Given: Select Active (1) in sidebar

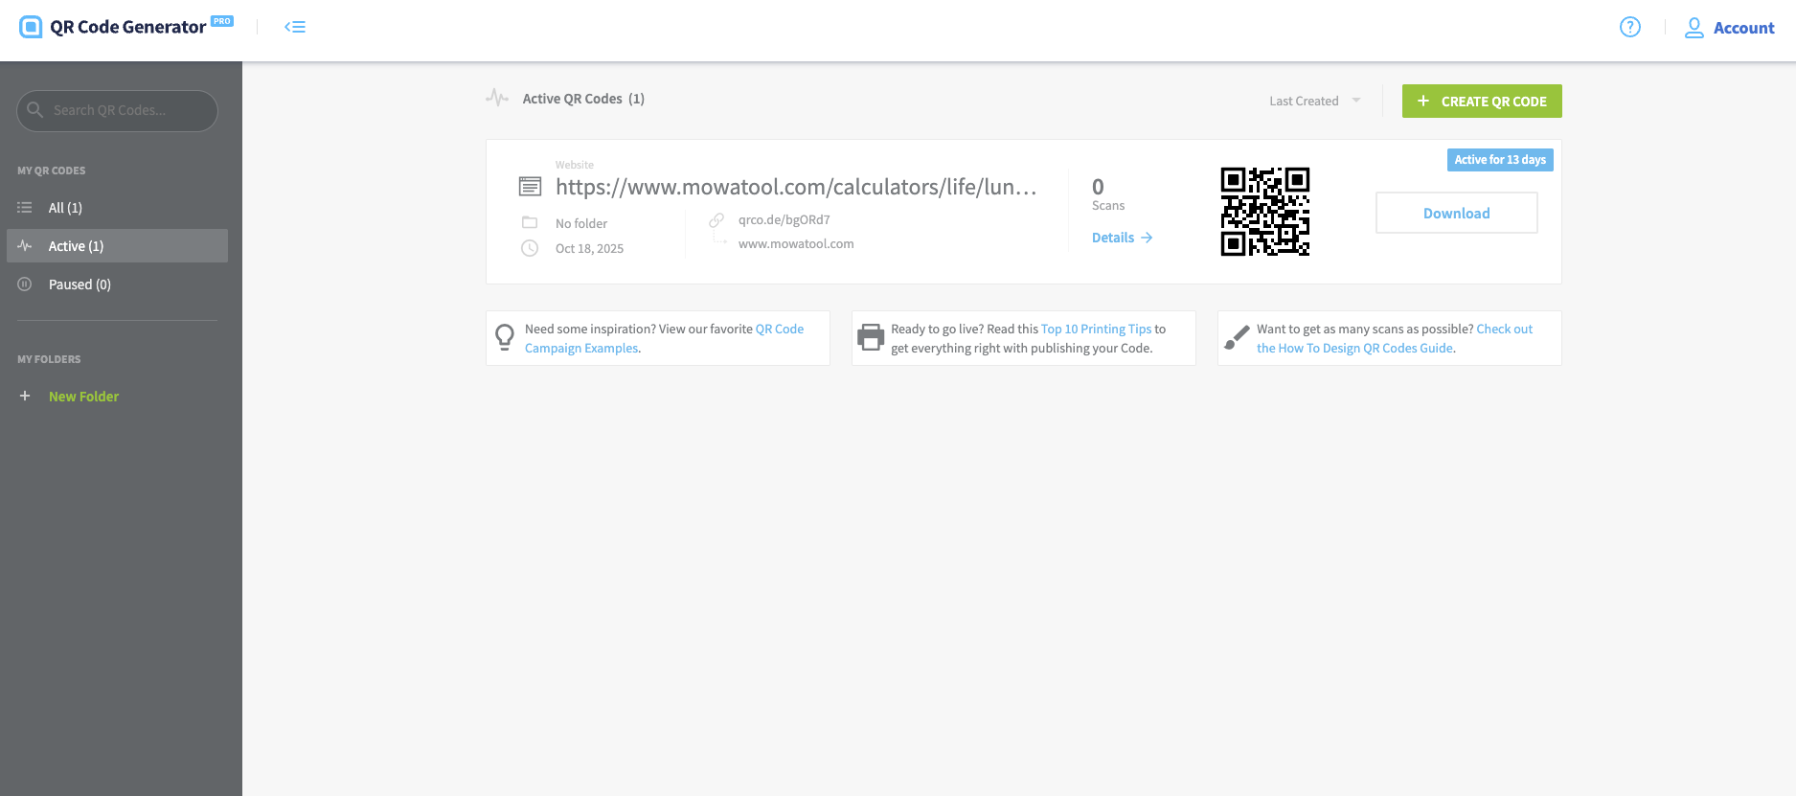Looking at the screenshot, I should tap(117, 246).
